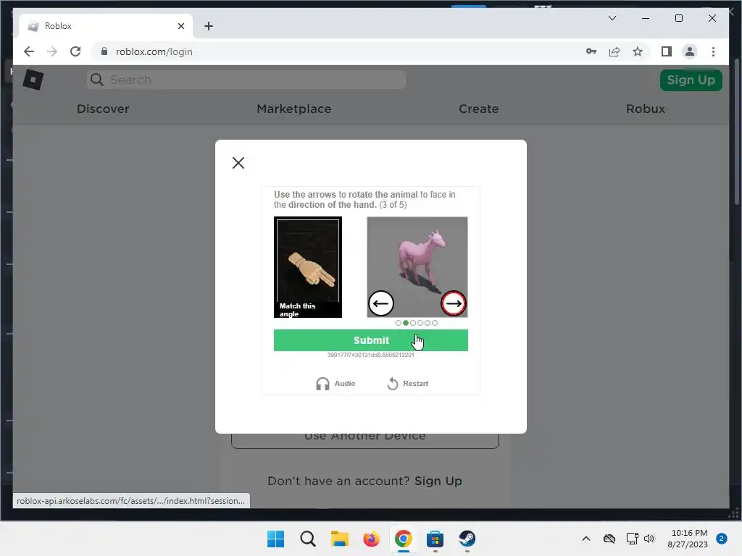Viewport: 742px width, 556px height.
Task: Go back in browser history
Action: [x=29, y=51]
